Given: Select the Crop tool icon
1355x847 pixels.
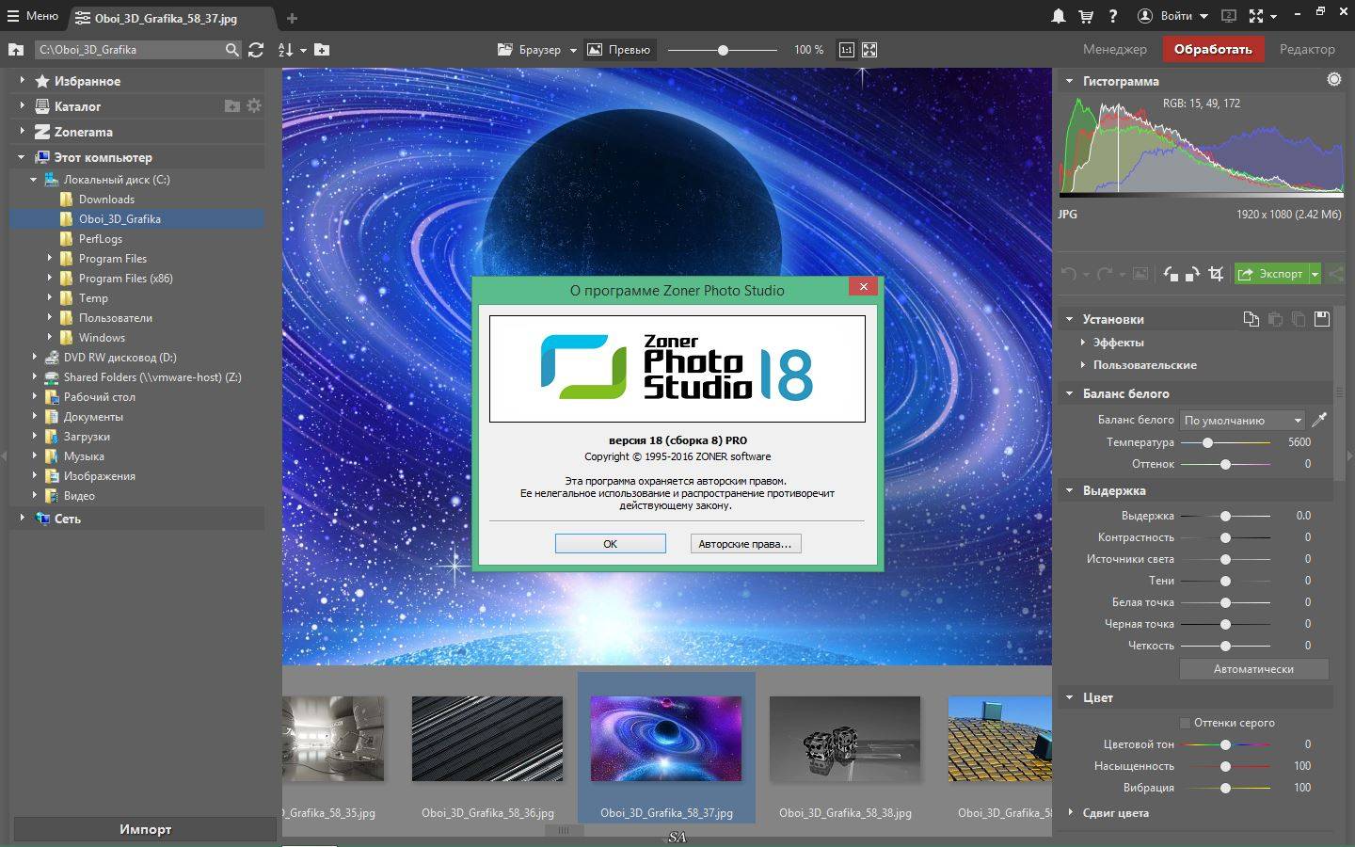Looking at the screenshot, I should (1216, 274).
